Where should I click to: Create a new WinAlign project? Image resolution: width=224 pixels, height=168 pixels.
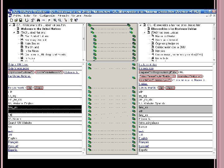pyautogui.click(x=12, y=20)
